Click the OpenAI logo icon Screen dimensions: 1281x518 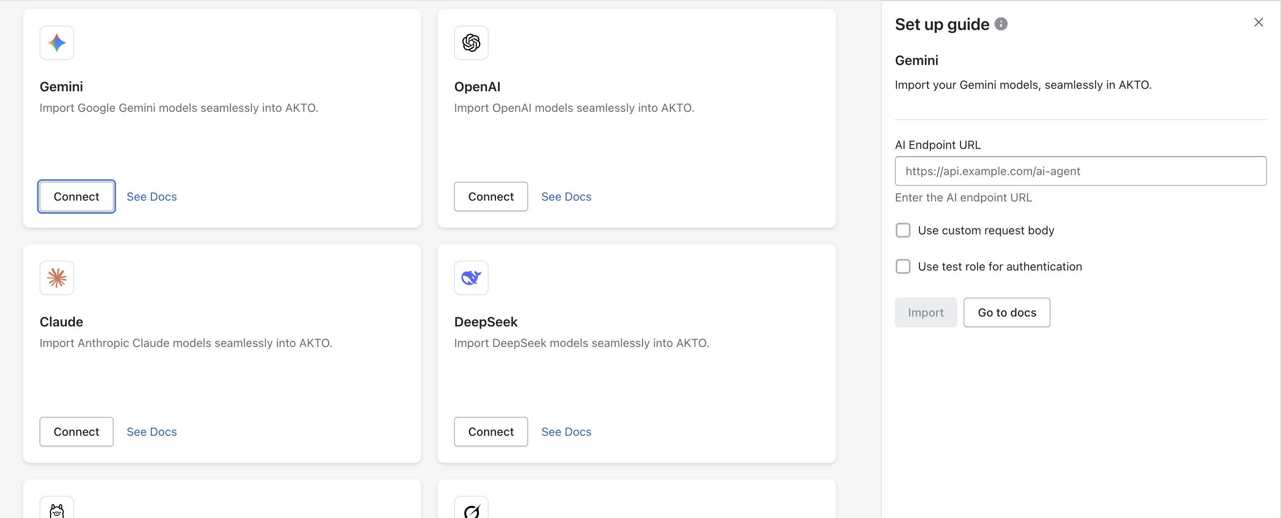tap(471, 43)
